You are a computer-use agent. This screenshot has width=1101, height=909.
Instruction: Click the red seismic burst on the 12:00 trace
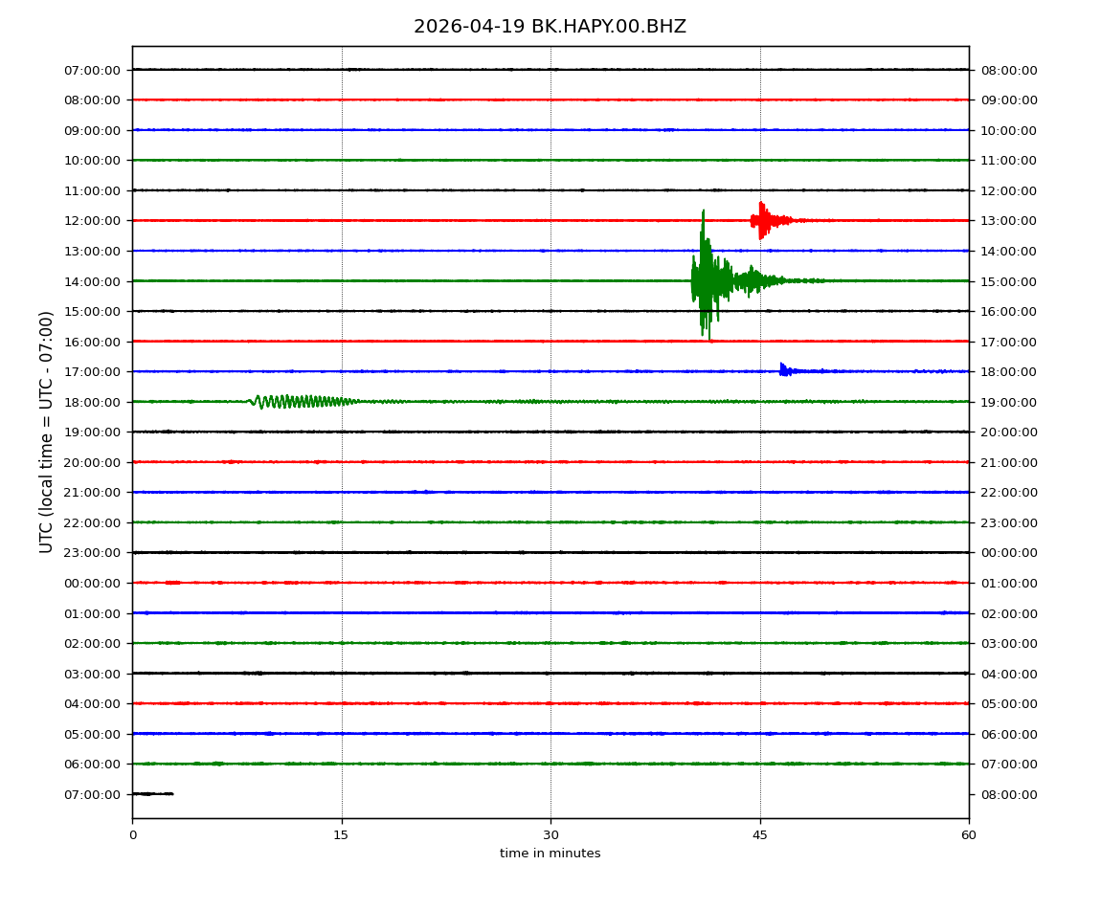click(764, 220)
